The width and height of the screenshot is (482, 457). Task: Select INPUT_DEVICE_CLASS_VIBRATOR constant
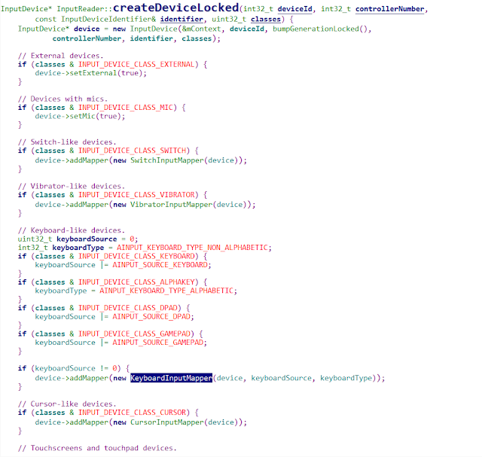pyautogui.click(x=136, y=195)
